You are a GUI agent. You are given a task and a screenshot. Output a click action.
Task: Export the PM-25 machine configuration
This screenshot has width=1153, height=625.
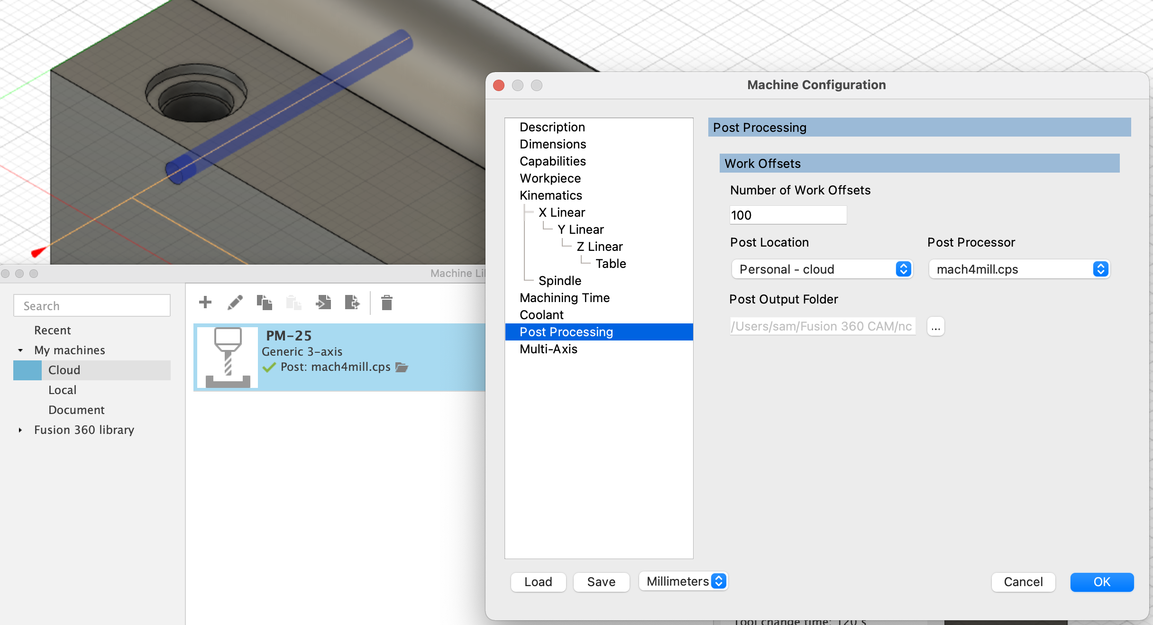coord(352,303)
